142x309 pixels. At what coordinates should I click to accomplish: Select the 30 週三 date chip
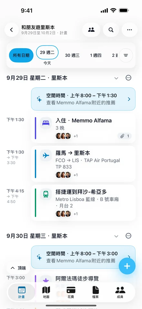[72, 55]
